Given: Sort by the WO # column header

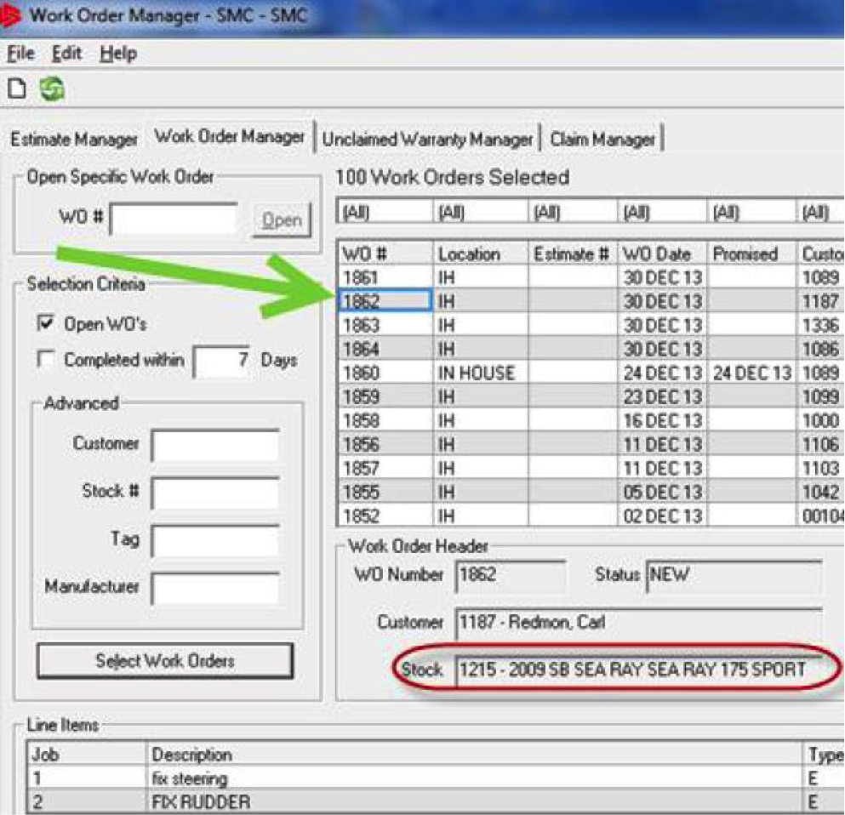Looking at the screenshot, I should point(385,254).
